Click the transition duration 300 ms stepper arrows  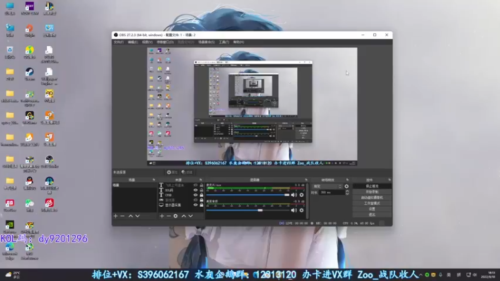point(347,192)
